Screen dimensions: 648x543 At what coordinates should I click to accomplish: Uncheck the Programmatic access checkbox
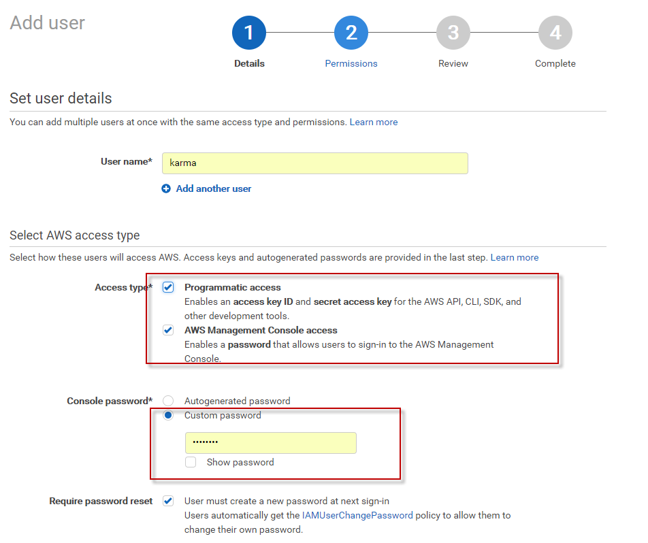click(x=168, y=287)
